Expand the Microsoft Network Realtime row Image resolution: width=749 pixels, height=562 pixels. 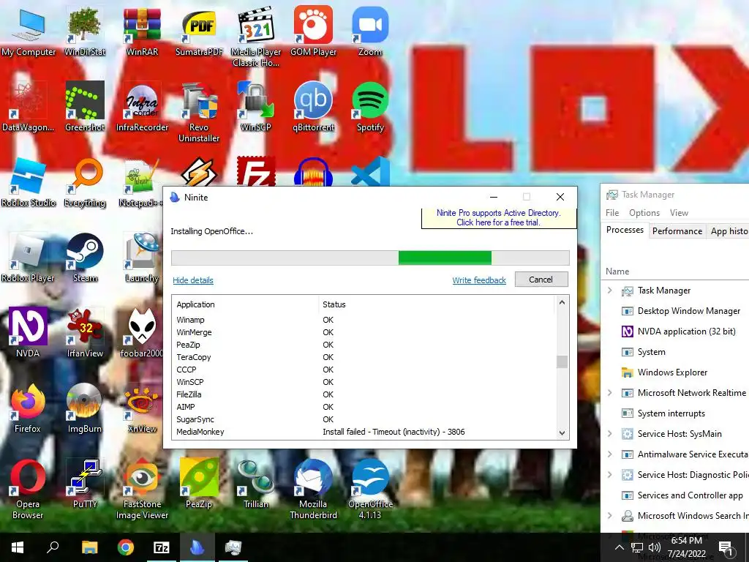[x=610, y=393]
